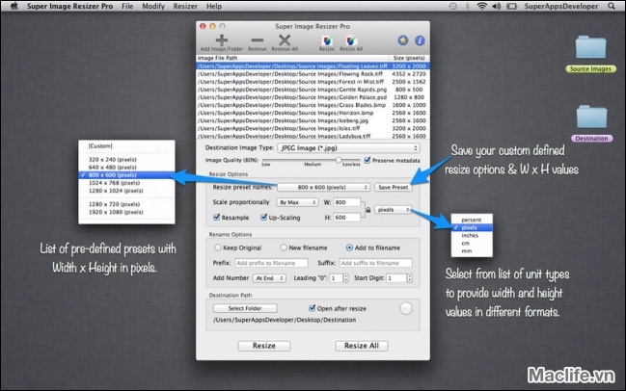The height and width of the screenshot is (391, 626).
Task: Click the bottom Resize All button
Action: [362, 346]
